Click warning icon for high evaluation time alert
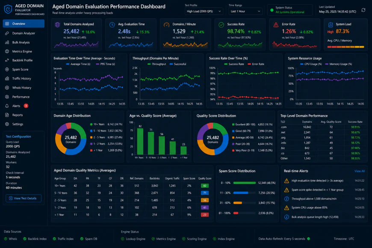The width and height of the screenshot is (372, 248). 286,181
